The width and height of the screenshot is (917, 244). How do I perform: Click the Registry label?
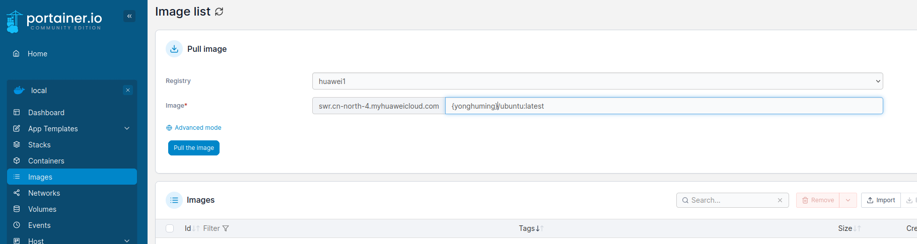pos(178,81)
